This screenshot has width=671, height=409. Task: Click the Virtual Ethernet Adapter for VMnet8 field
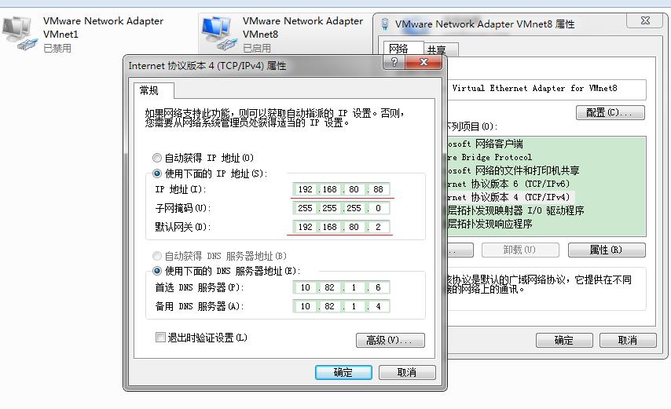pyautogui.click(x=547, y=89)
